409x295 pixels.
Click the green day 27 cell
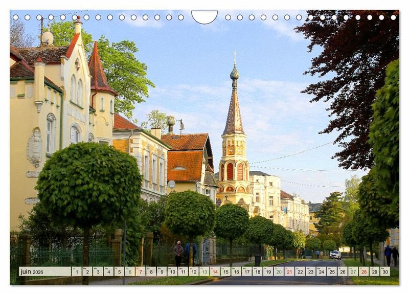point(353,271)
